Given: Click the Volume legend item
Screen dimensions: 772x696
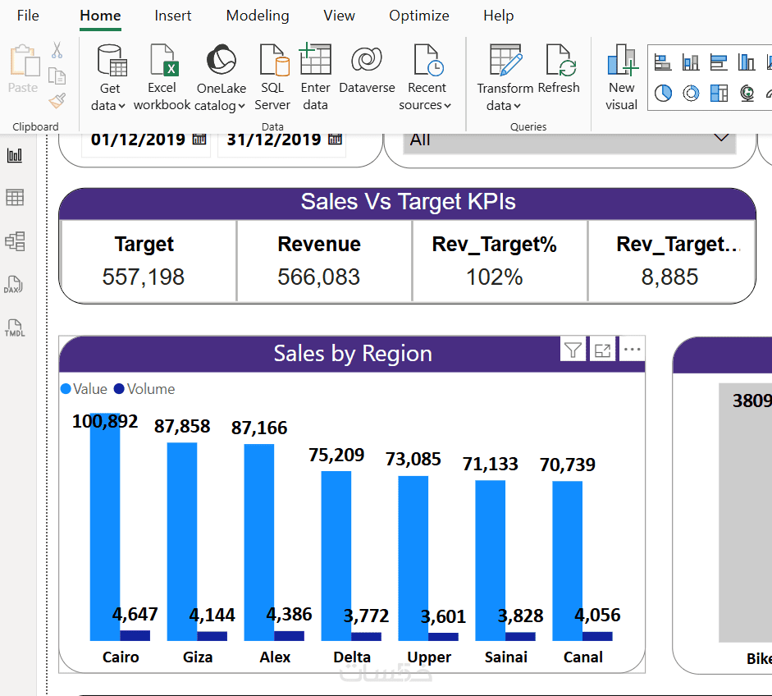Looking at the screenshot, I should click(144, 389).
